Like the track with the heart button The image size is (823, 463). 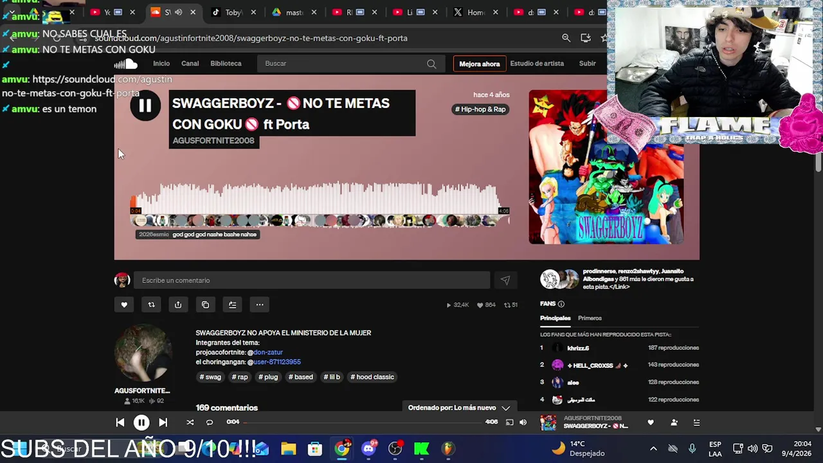coord(124,305)
